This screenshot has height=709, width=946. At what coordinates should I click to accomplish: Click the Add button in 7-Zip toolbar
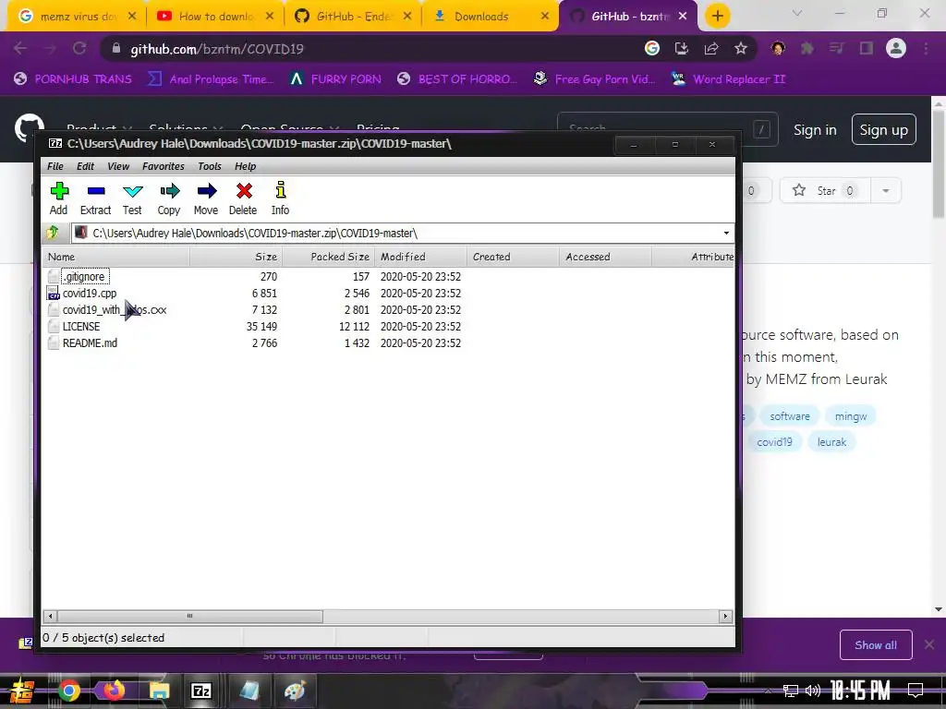tap(58, 198)
